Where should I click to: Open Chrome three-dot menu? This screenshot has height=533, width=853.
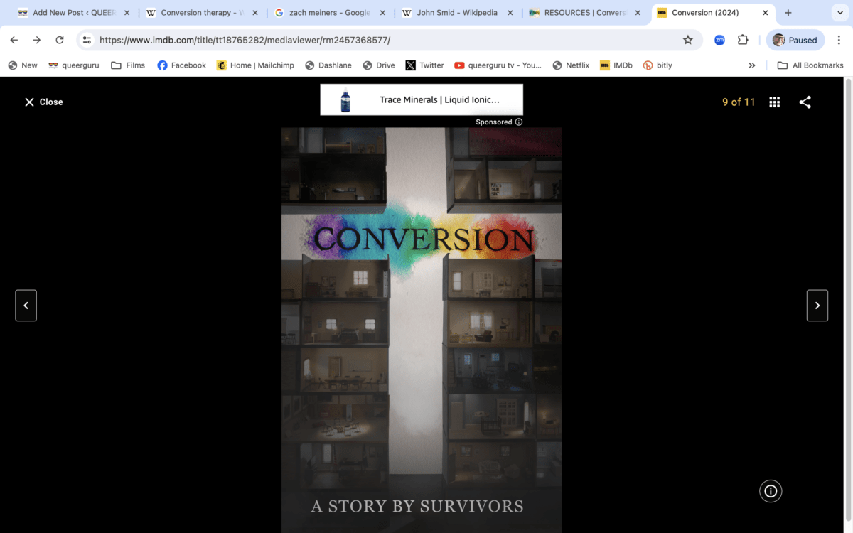coord(839,41)
